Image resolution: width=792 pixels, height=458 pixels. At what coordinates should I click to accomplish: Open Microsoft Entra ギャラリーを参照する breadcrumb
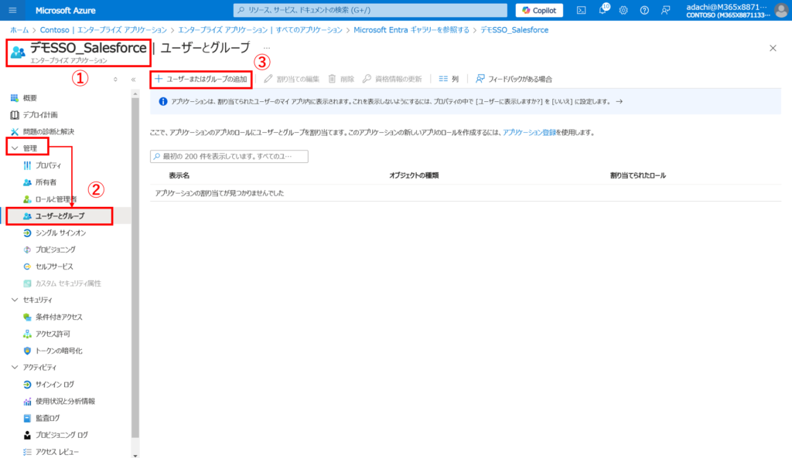point(411,30)
